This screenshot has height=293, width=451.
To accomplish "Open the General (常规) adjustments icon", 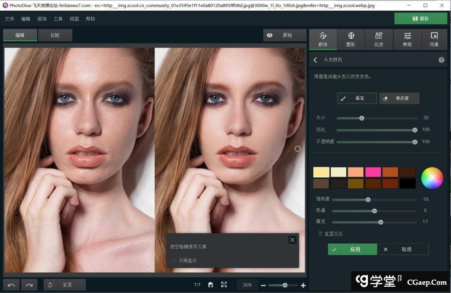I will 407,36.
